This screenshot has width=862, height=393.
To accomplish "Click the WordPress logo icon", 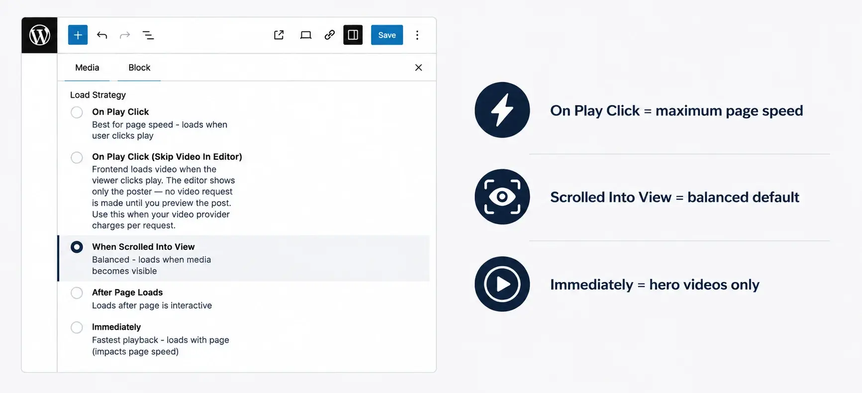I will (39, 35).
